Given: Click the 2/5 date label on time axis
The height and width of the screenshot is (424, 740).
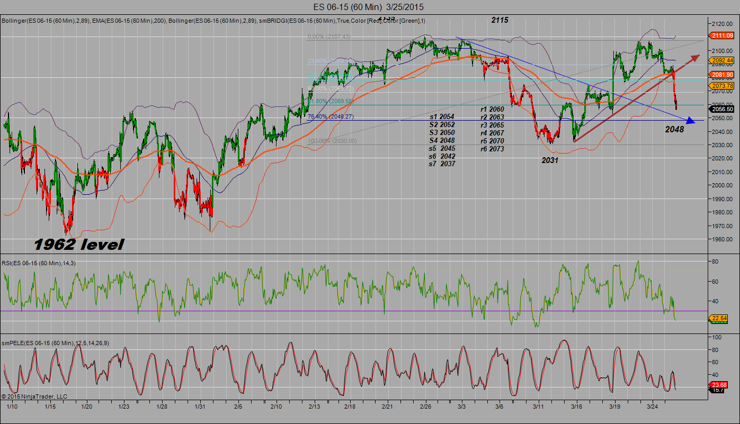Looking at the screenshot, I should click(x=238, y=407).
